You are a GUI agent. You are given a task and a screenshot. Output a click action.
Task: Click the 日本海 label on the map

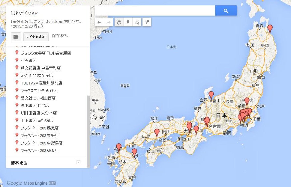(x=171, y=47)
